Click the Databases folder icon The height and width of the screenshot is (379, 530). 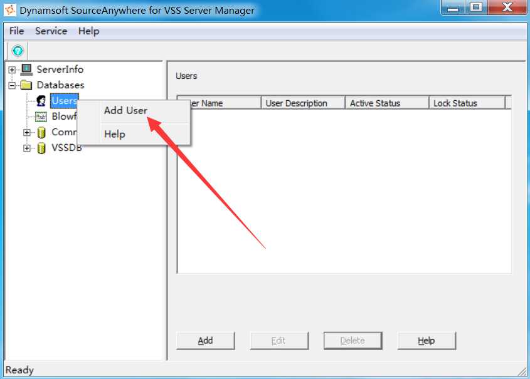point(26,85)
